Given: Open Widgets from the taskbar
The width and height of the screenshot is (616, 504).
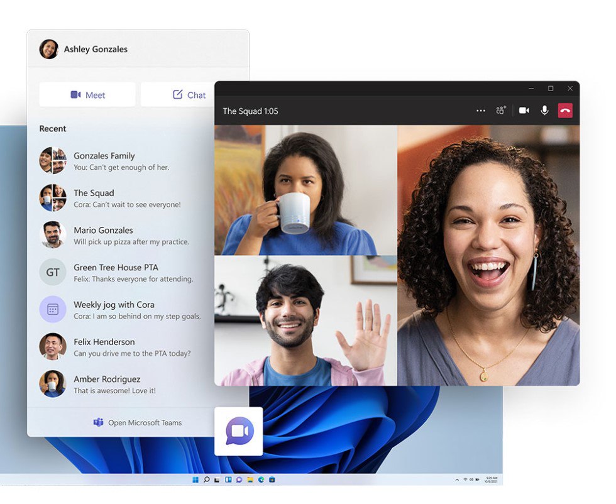Looking at the screenshot, I should (x=228, y=479).
